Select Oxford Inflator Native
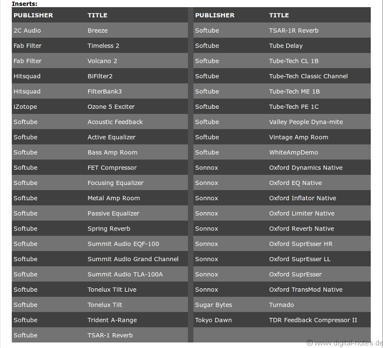 [x=302, y=198]
